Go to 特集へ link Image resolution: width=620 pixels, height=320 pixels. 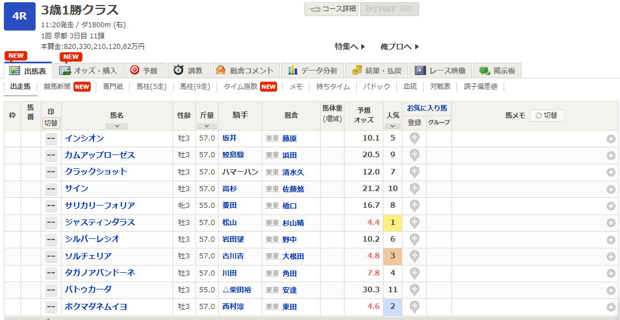350,47
